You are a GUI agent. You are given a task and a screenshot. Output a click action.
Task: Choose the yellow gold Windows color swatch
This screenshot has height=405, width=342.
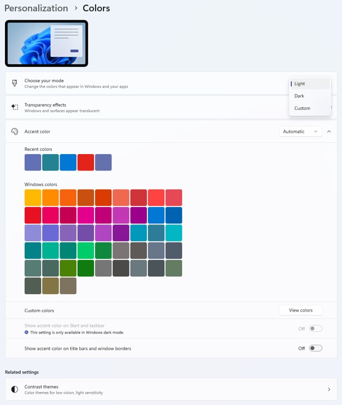33,197
